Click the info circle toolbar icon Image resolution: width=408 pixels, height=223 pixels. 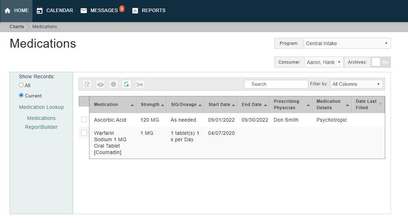click(113, 84)
